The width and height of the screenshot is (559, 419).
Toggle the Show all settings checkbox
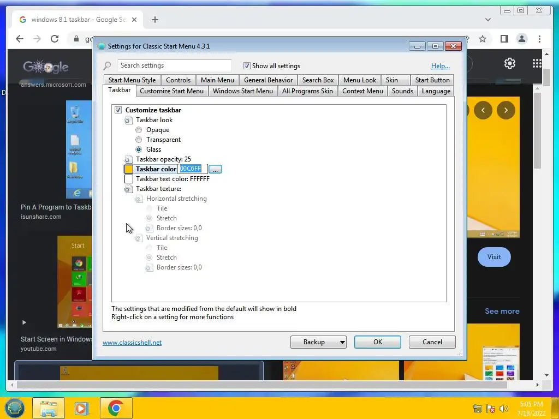click(x=247, y=65)
